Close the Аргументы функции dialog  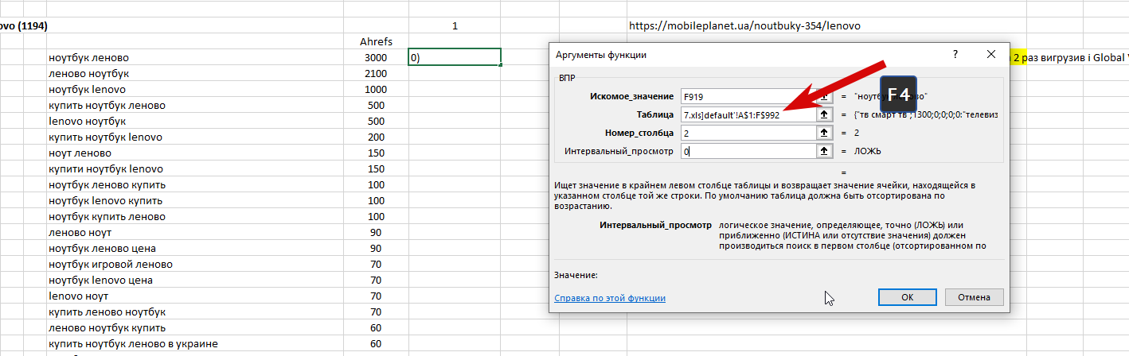(x=991, y=54)
